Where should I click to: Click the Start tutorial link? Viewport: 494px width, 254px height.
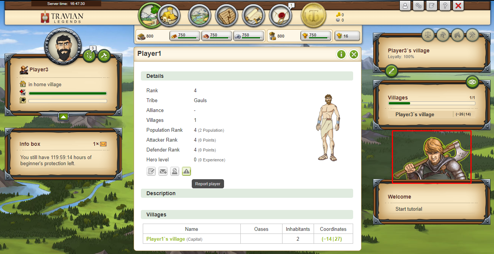[409, 209]
